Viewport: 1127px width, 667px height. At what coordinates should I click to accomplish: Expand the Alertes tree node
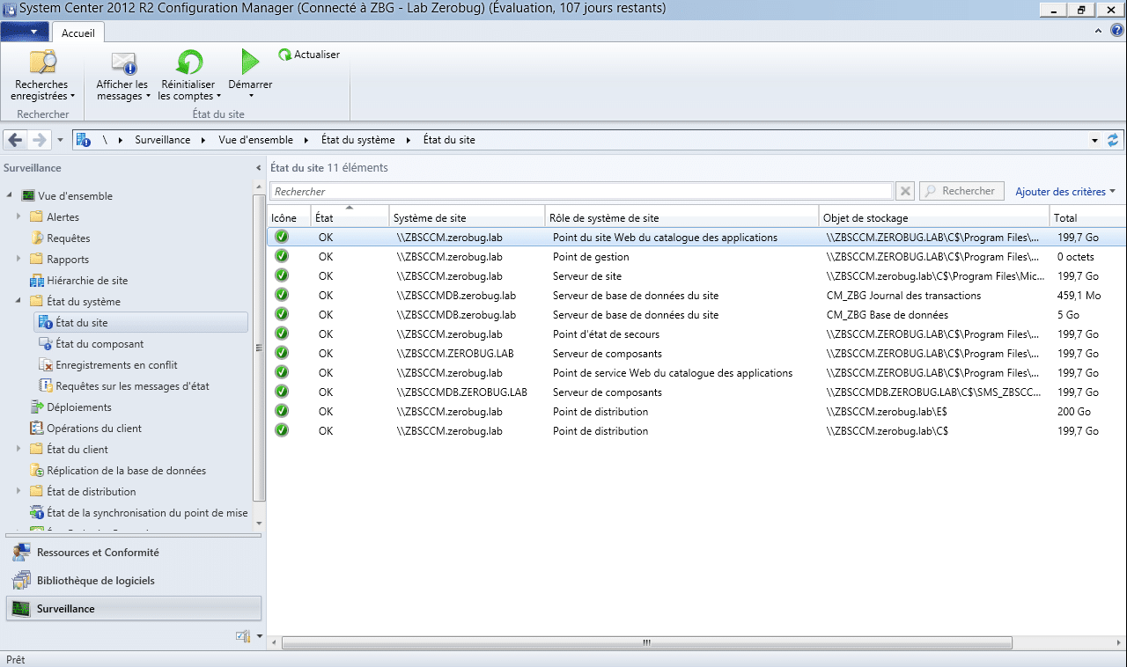pyautogui.click(x=18, y=217)
